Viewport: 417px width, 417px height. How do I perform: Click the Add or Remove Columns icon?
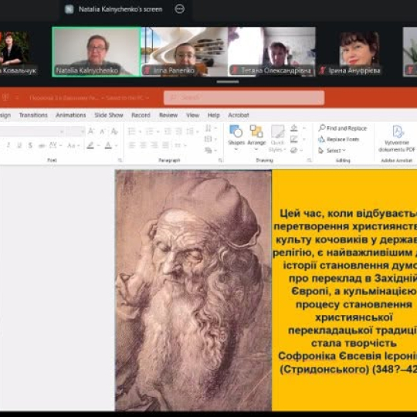click(178, 145)
